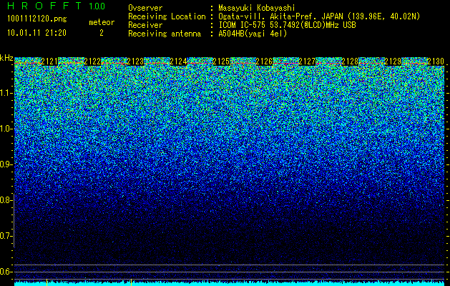Select the ICOM IC-575 53.7492 MHz receiver text

click(287, 25)
